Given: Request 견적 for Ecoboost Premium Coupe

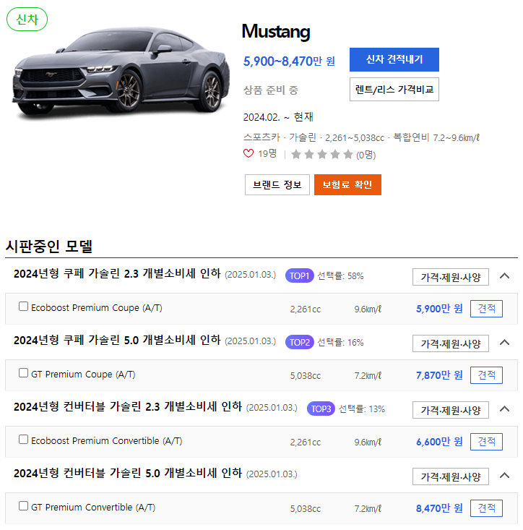Looking at the screenshot, I should pyautogui.click(x=486, y=309).
